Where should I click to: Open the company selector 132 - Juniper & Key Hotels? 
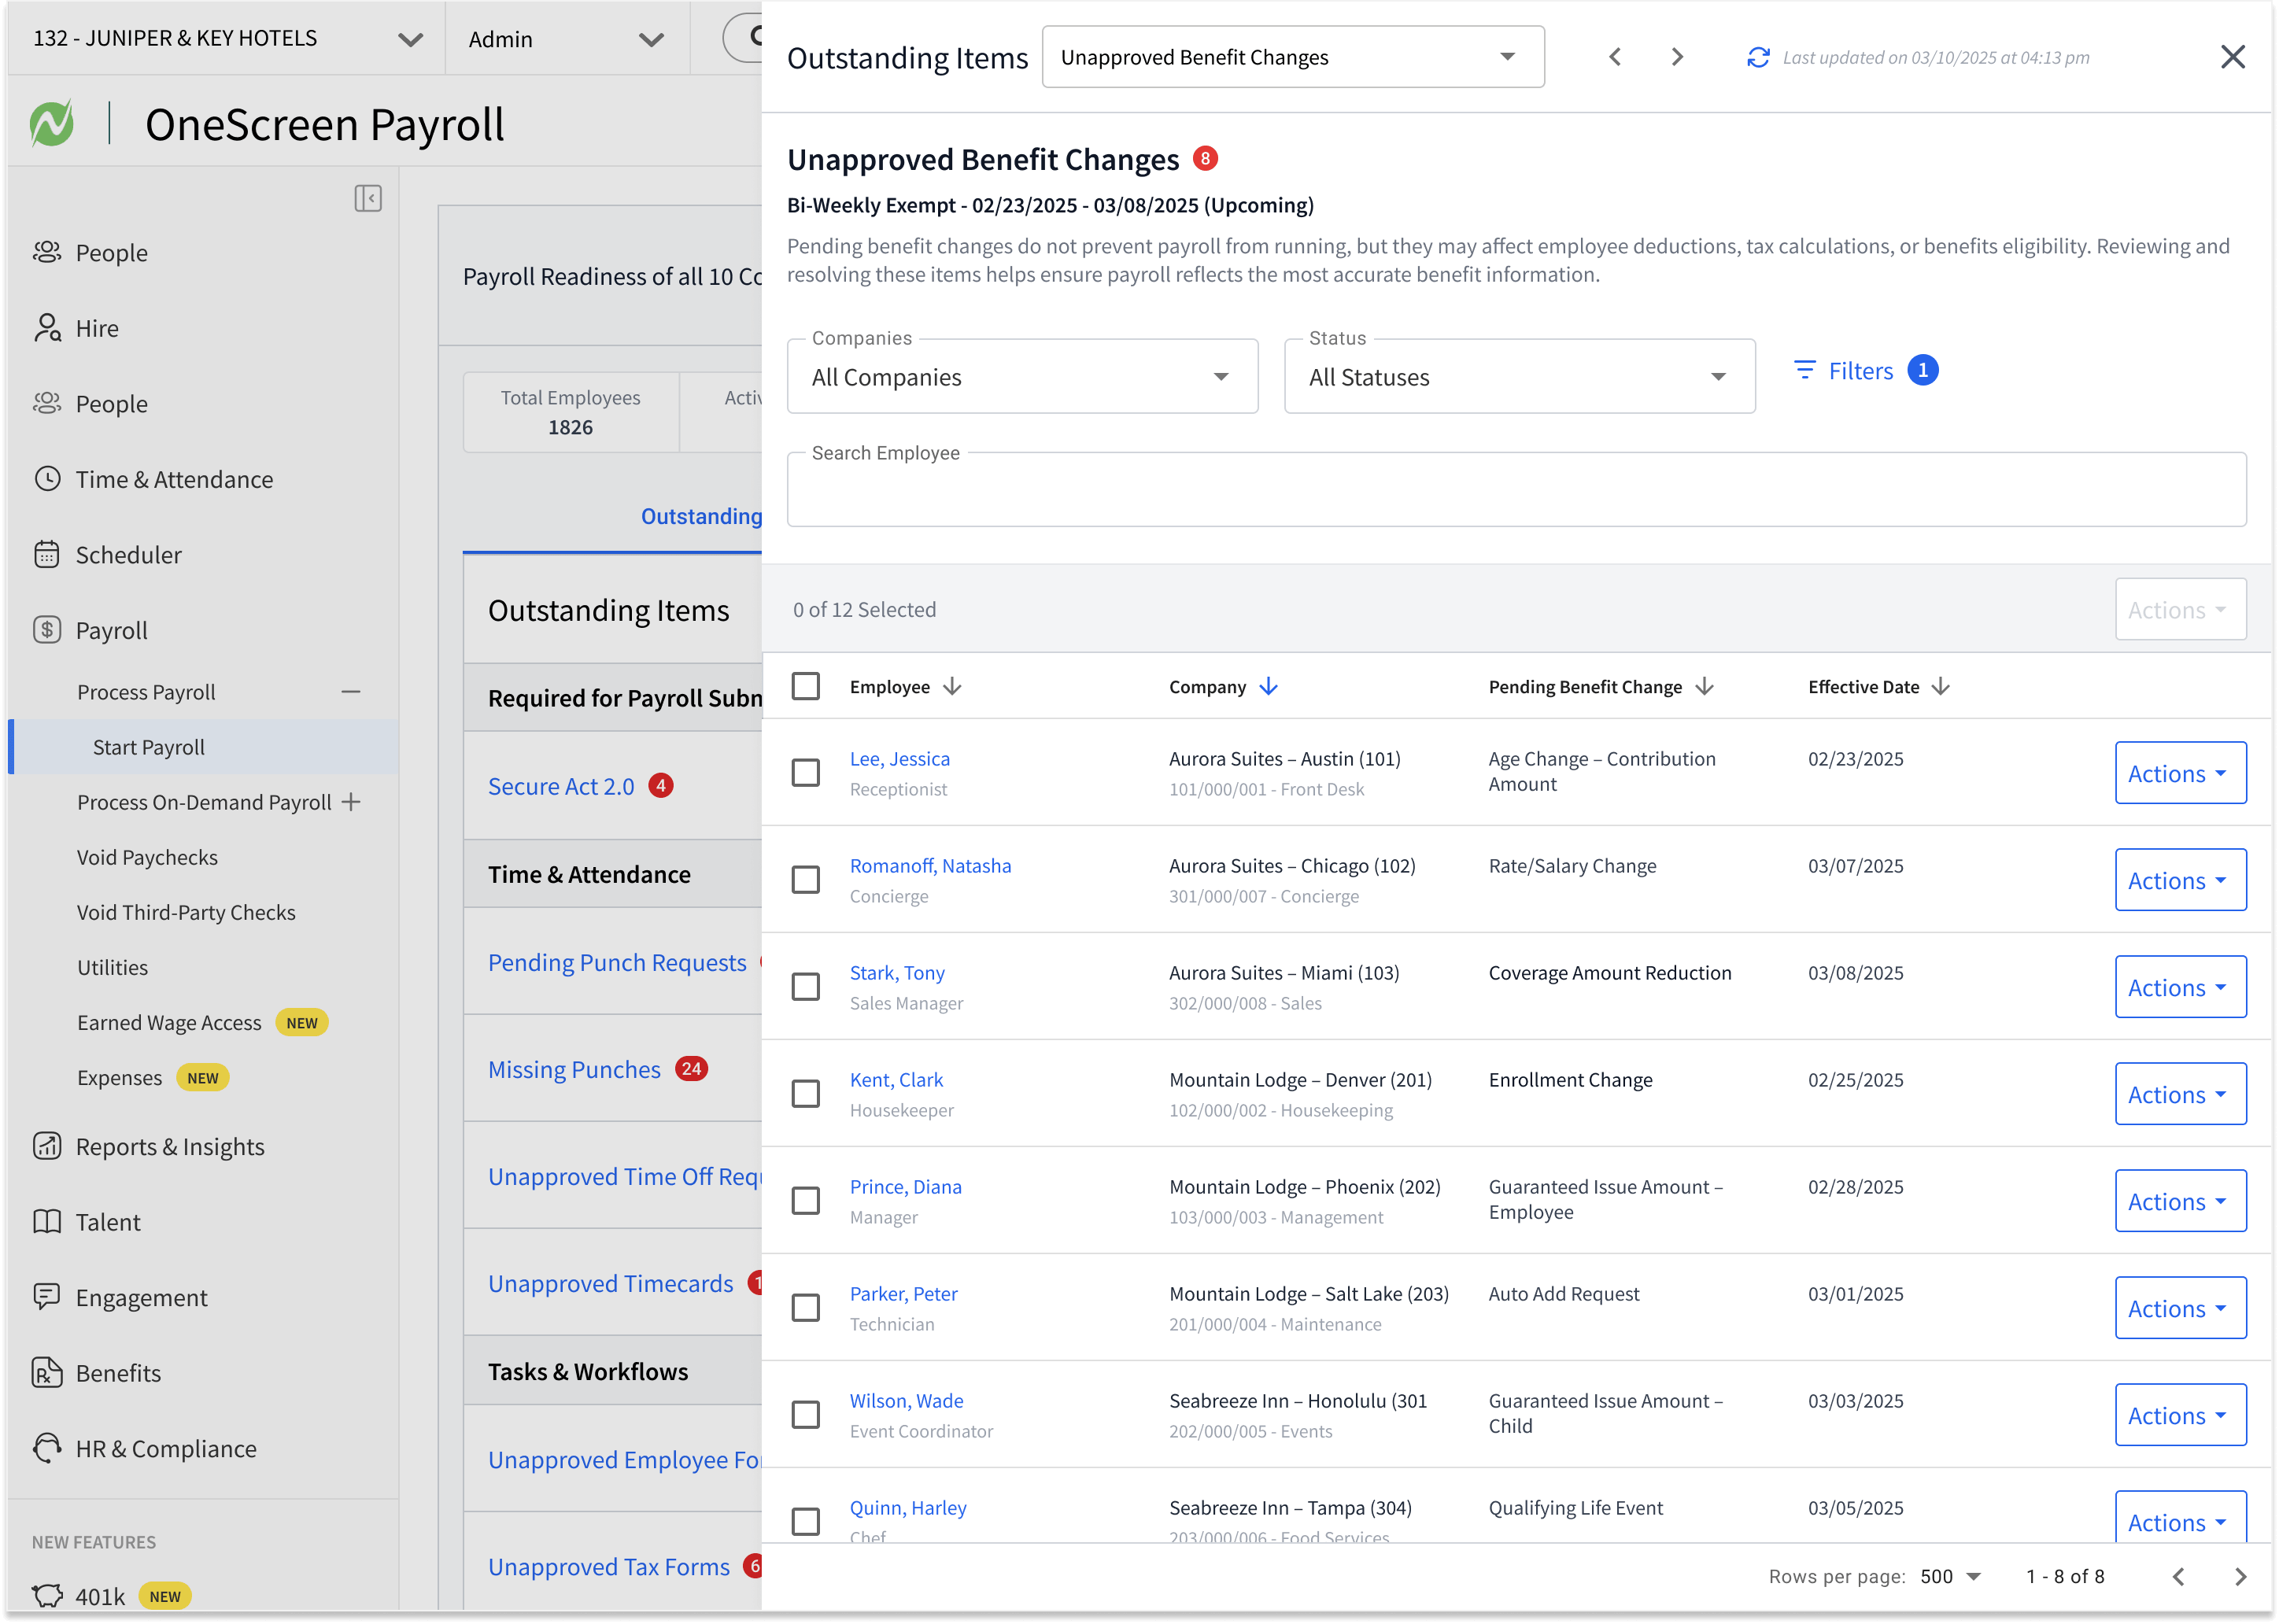[x=227, y=38]
